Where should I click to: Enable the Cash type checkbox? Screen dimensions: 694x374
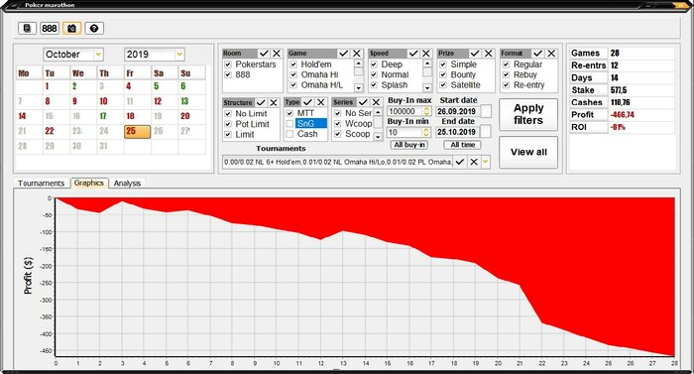point(289,134)
